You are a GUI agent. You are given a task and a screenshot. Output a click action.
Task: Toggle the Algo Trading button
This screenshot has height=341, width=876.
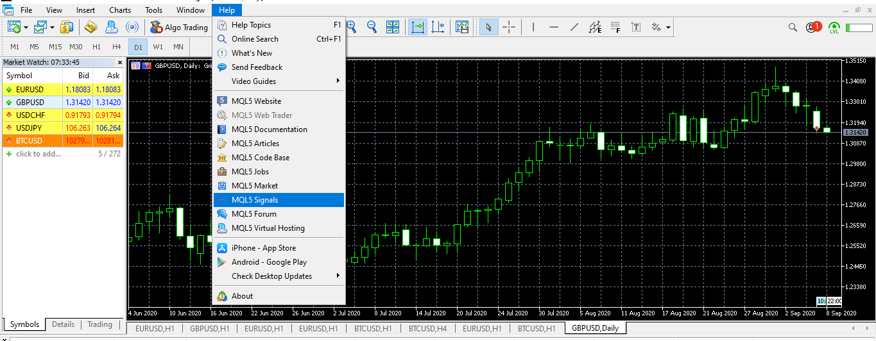179,27
